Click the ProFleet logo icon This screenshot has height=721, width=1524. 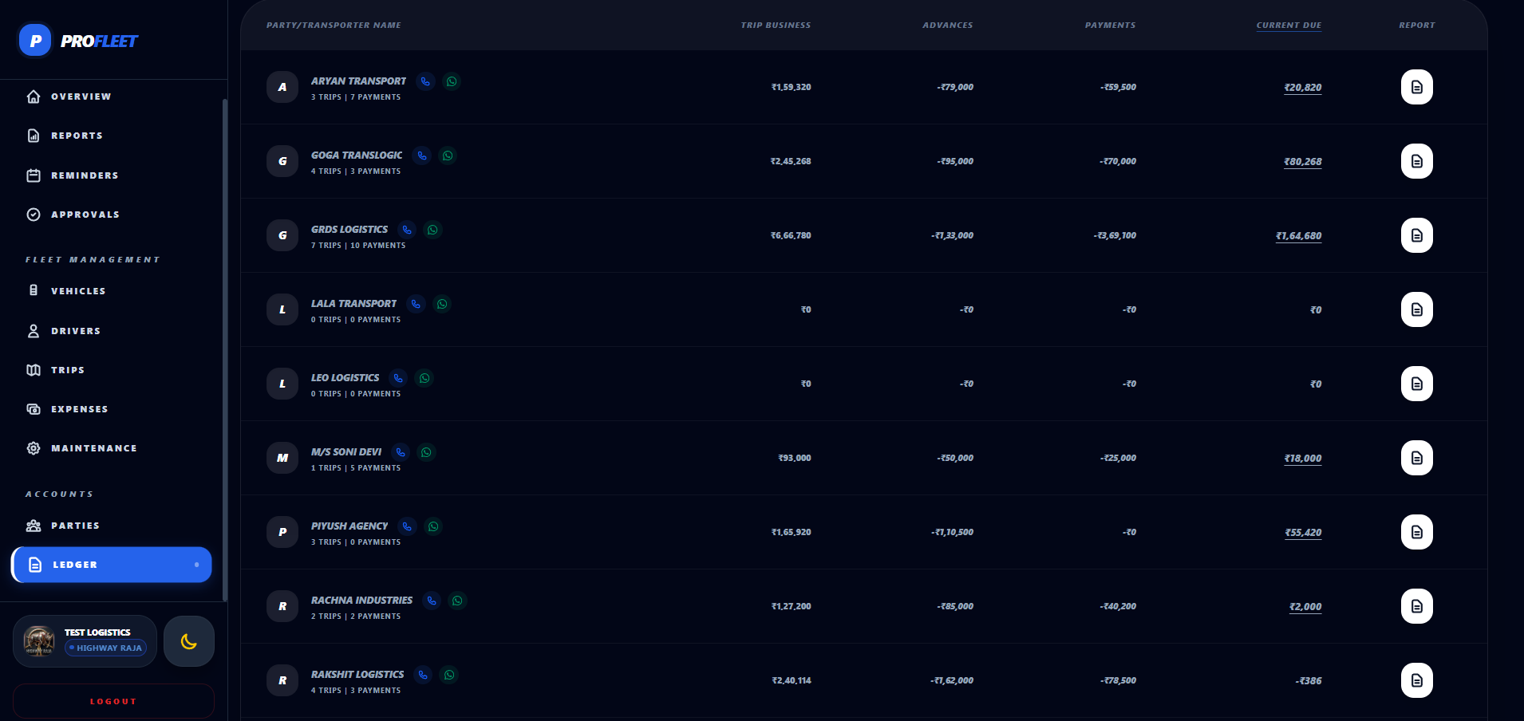[x=34, y=40]
